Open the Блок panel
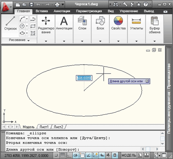Viewport: 173px width, 159px height. (x=100, y=23)
